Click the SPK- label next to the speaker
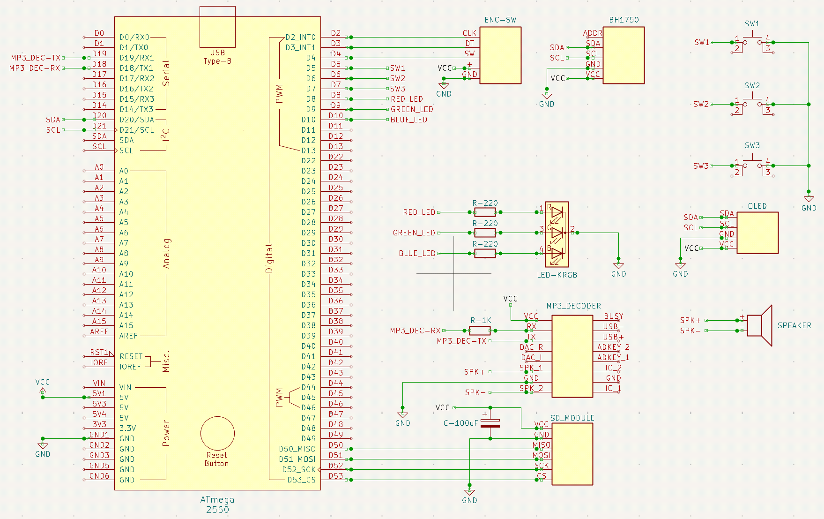Image resolution: width=824 pixels, height=519 pixels. pos(690,331)
